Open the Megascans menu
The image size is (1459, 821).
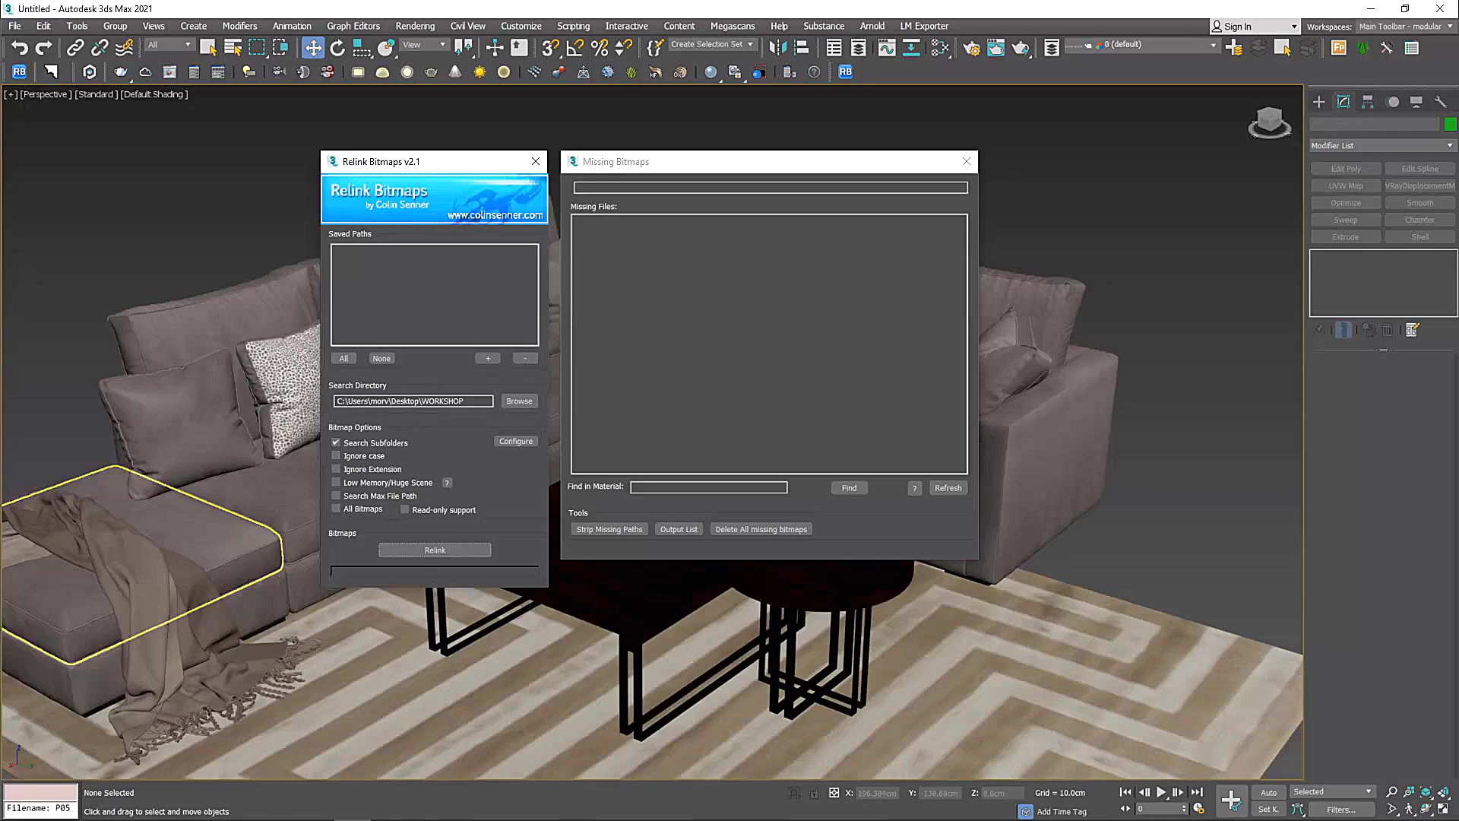[732, 26]
